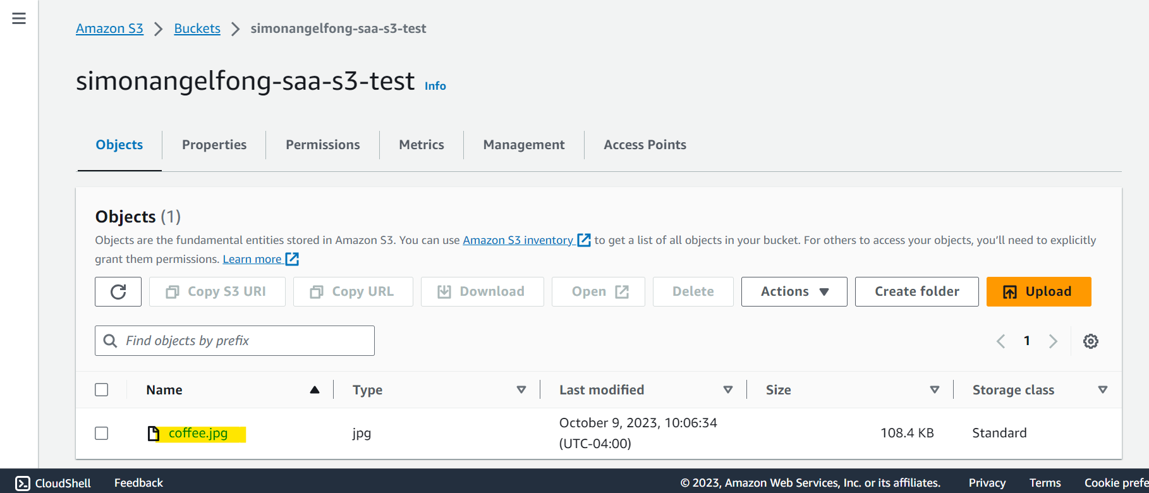1149x493 pixels.
Task: Open the hamburger navigation menu
Action: tap(19, 18)
